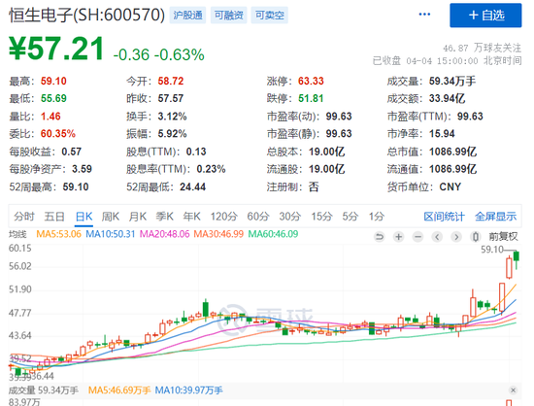Shift chart right with right-chevron icon

pyautogui.click(x=456, y=236)
